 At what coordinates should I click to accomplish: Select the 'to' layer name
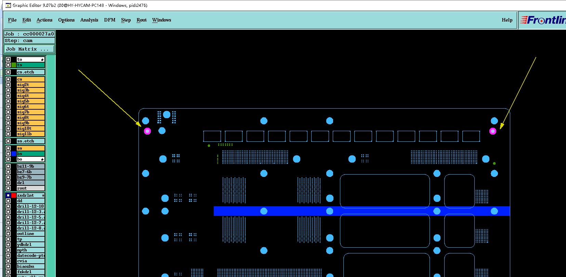pyautogui.click(x=31, y=59)
